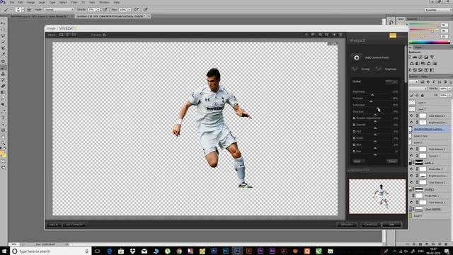453x255 pixels.
Task: Expand the Warmth disclosure icon
Action: (354, 125)
